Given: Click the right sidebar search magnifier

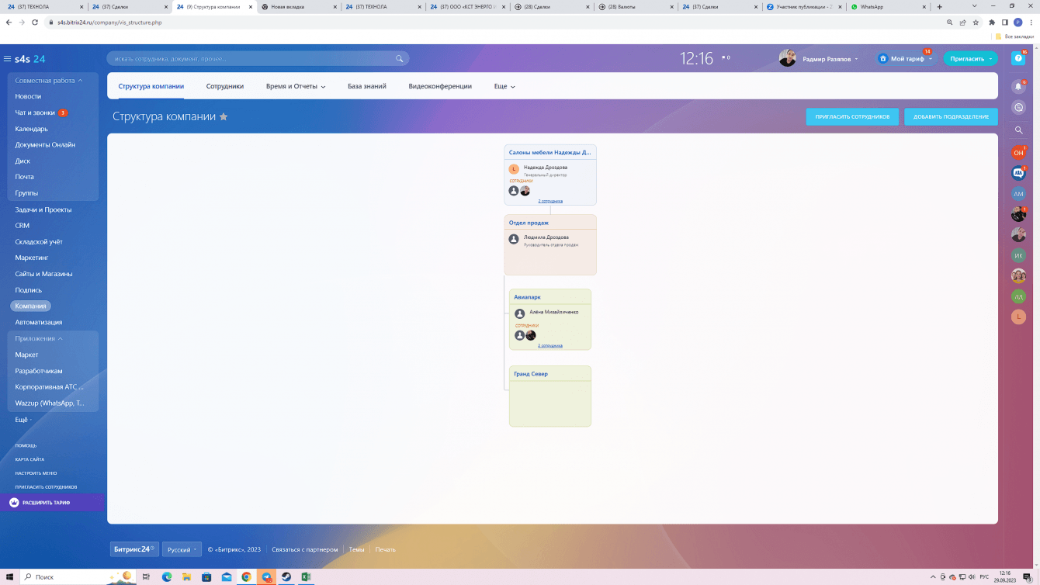Looking at the screenshot, I should click(1018, 130).
